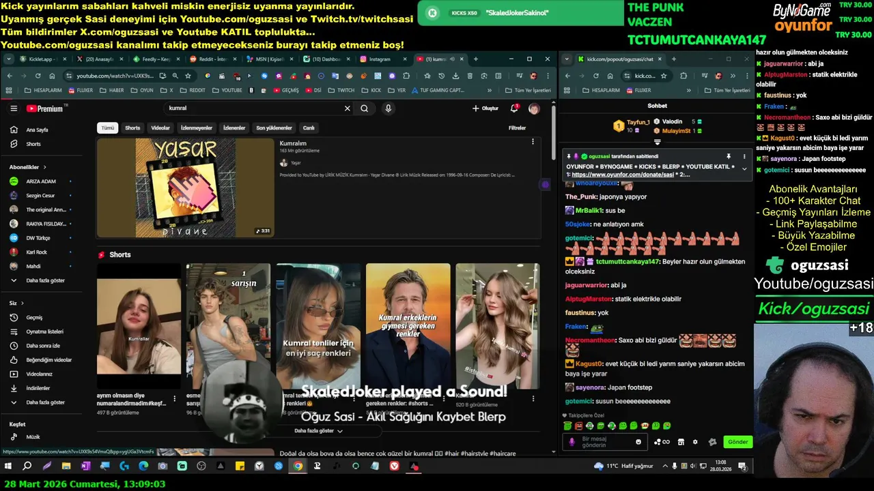Open YouTube notifications bell

click(514, 108)
